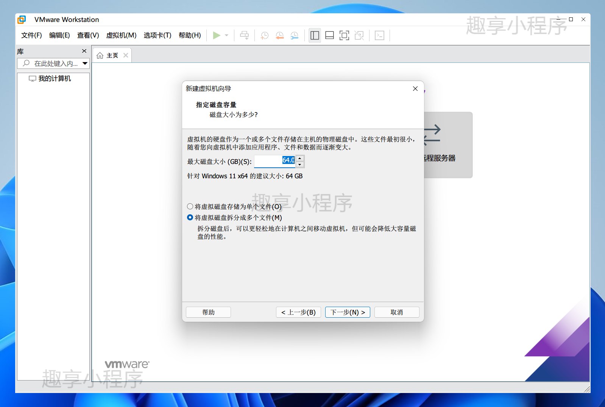Click the full screen mode icon

point(344,35)
